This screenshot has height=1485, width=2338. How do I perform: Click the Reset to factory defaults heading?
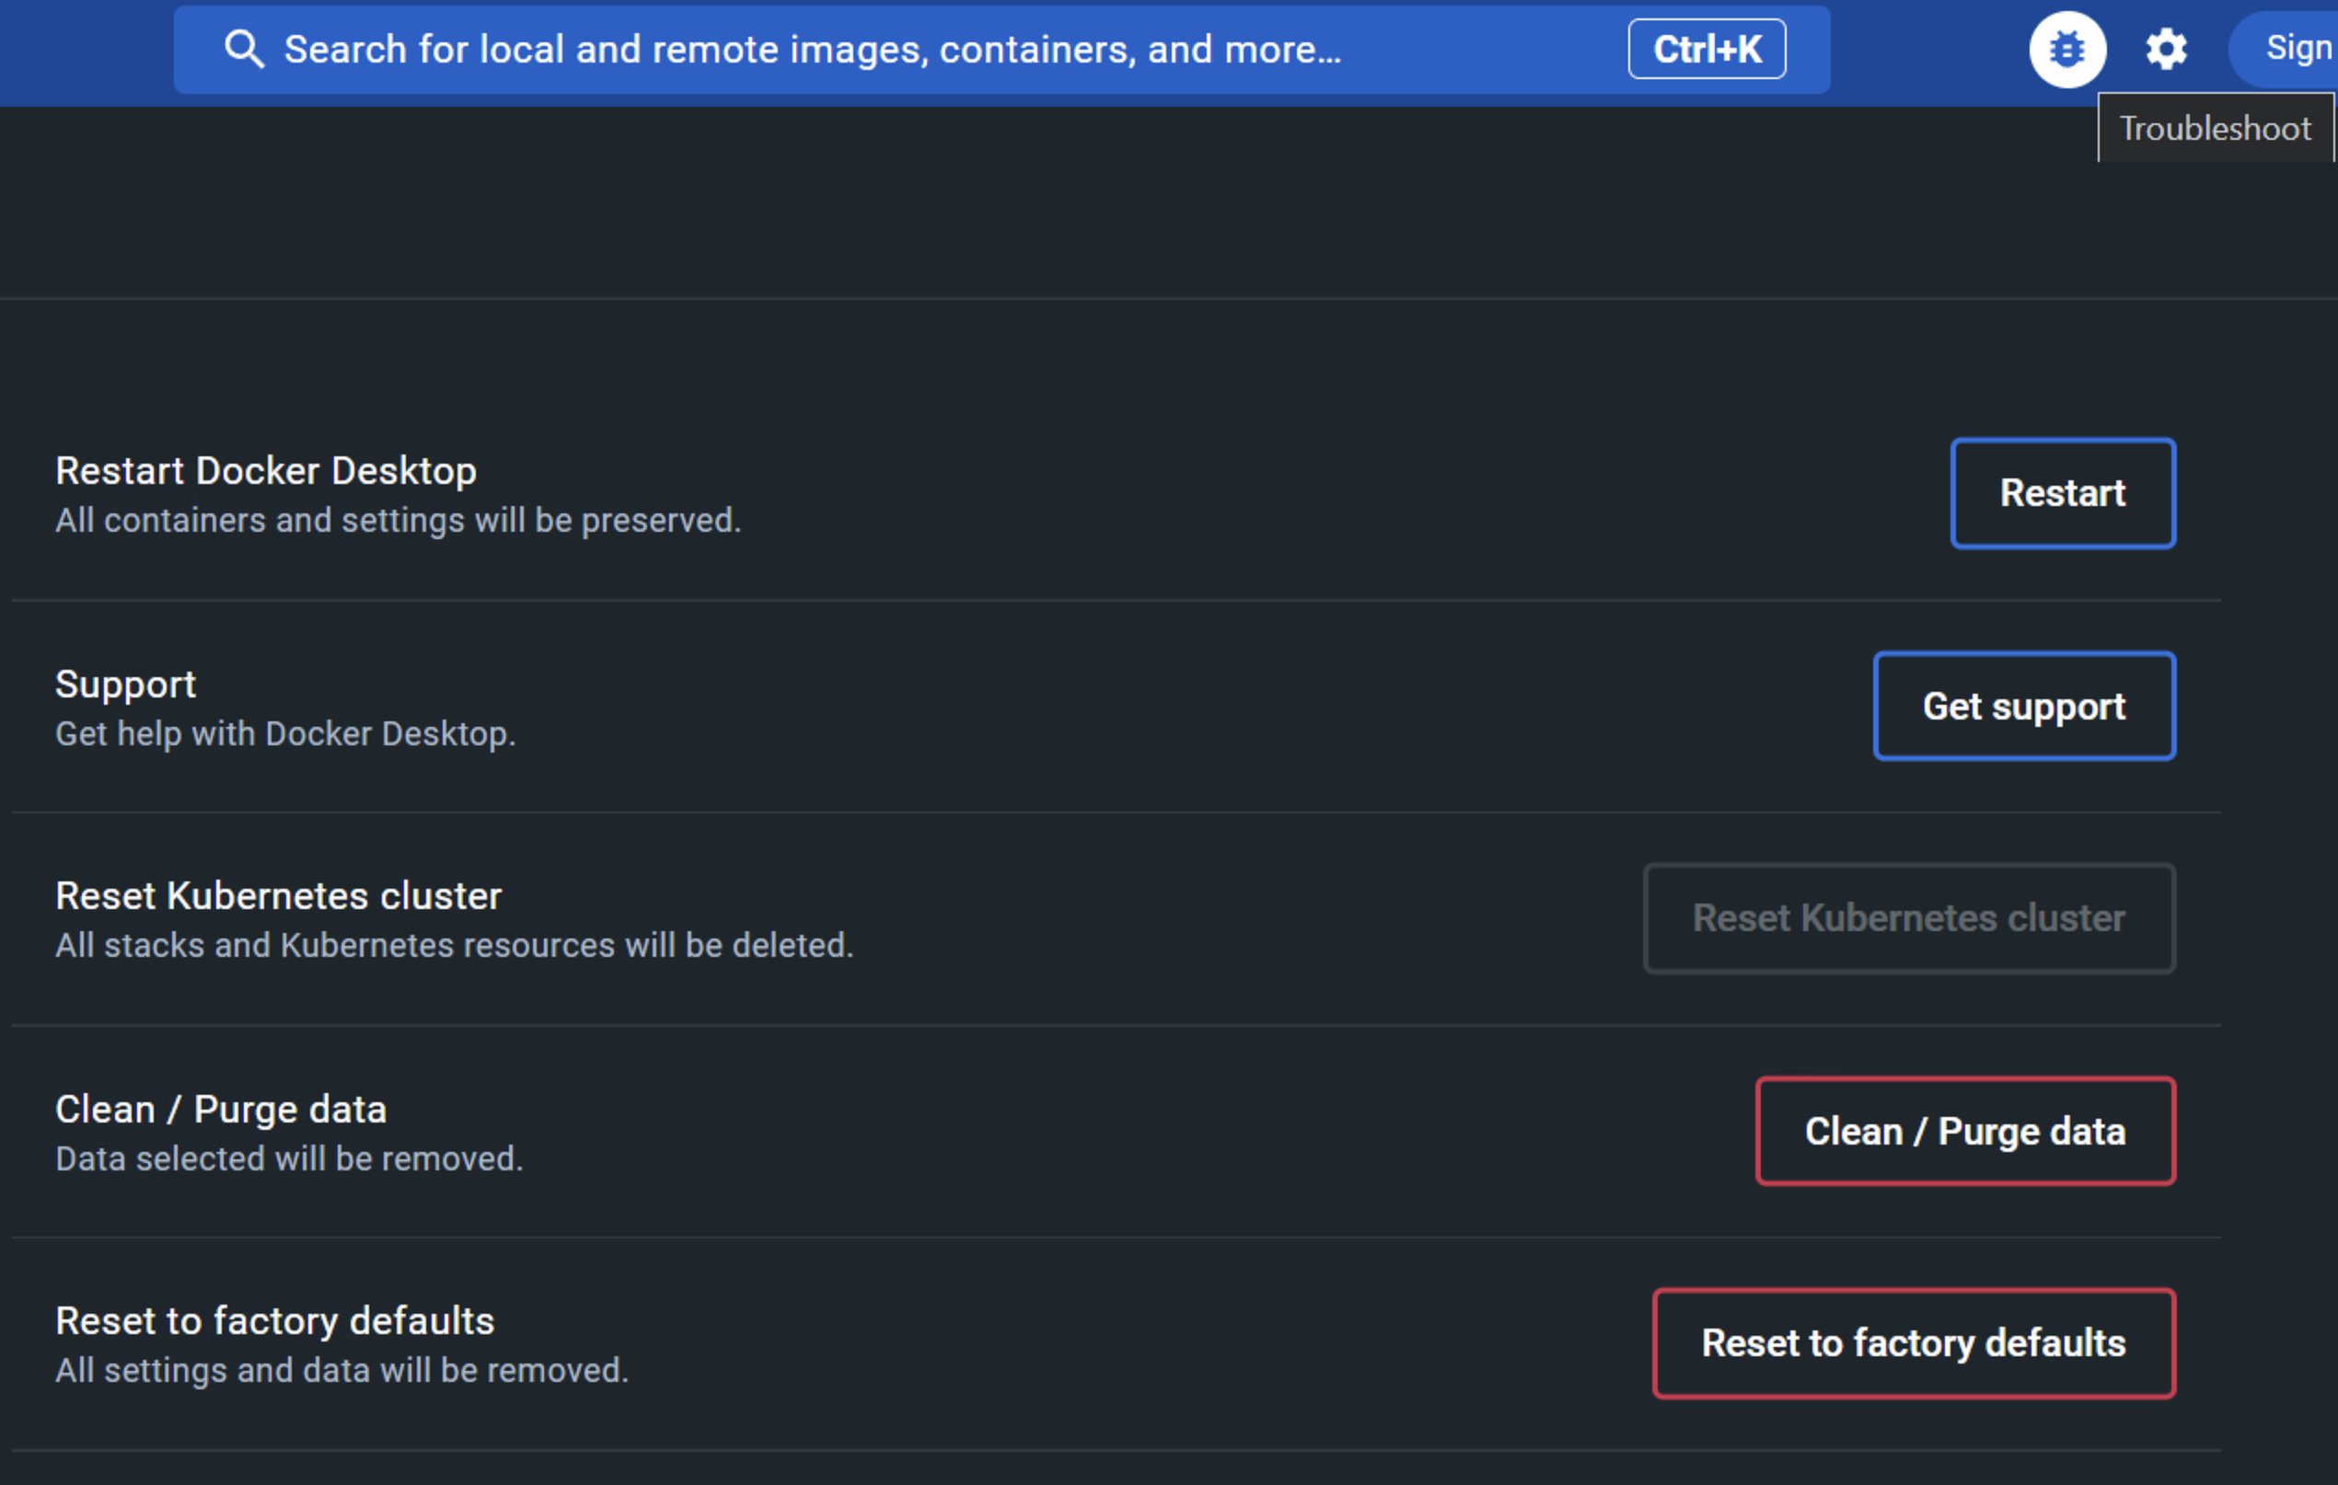[275, 1321]
